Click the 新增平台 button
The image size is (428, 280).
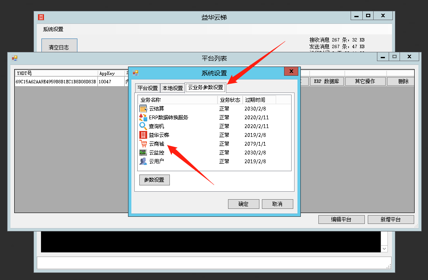391,219
